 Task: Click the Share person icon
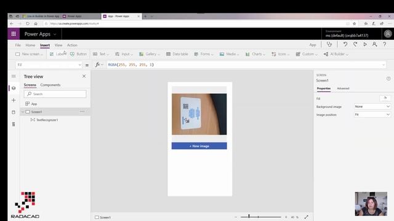coord(374,44)
